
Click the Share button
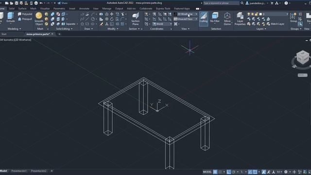point(63,3)
